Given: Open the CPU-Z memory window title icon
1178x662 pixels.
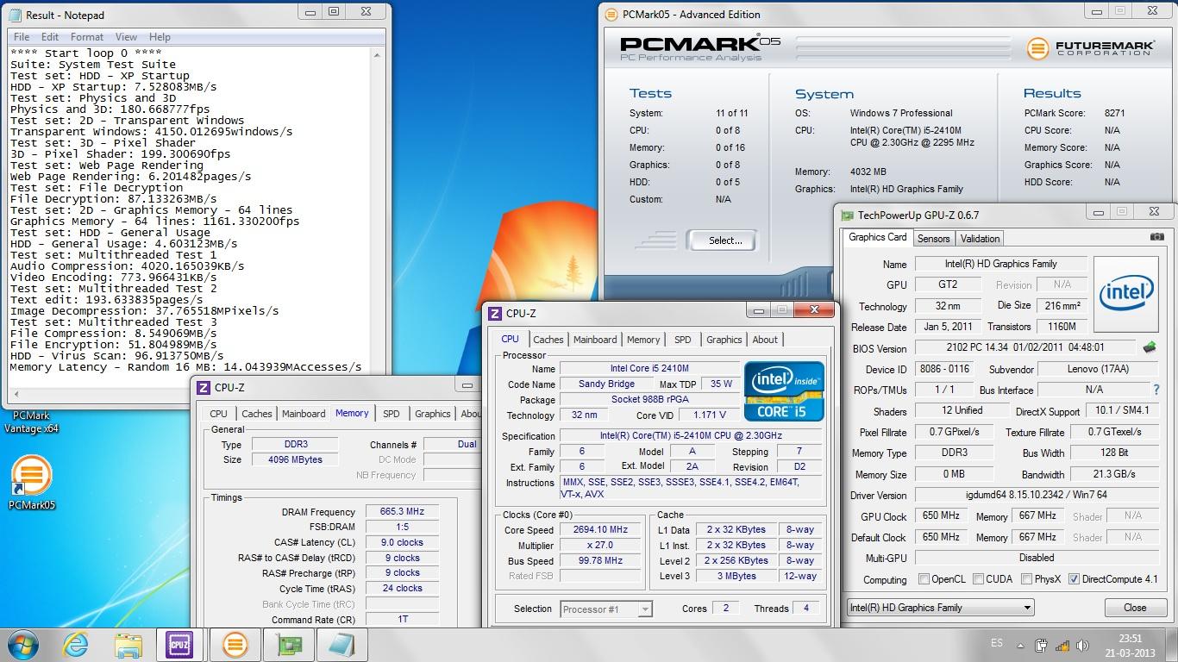Looking at the screenshot, I should (x=204, y=388).
